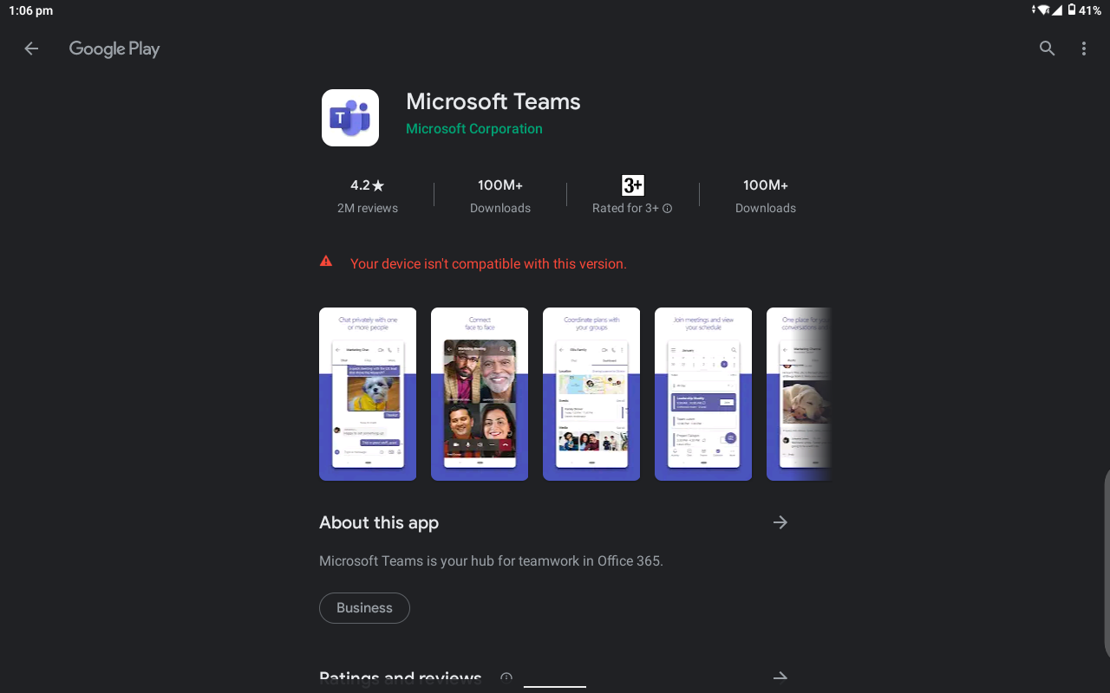Select the Business category chip
The height and width of the screenshot is (693, 1110).
point(364,608)
